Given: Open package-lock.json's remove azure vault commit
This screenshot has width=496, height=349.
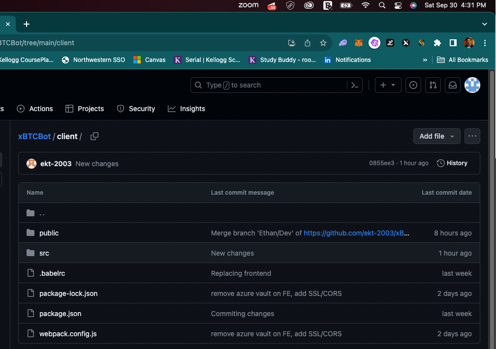Looking at the screenshot, I should pyautogui.click(x=276, y=293).
